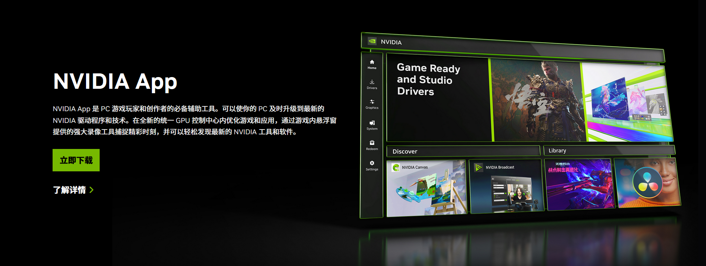Click the NVIDIA App heading
The height and width of the screenshot is (266, 706).
115,81
